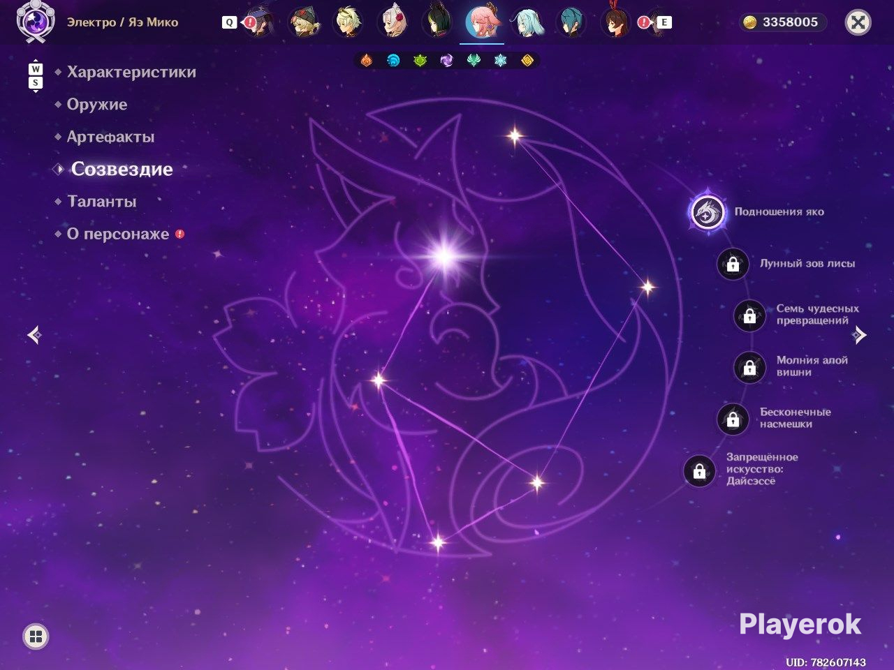Filter characters by Cryo element
The width and height of the screenshot is (894, 670).
pos(500,61)
